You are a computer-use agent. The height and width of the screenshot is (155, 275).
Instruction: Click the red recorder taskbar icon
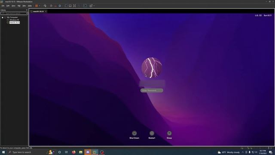[102, 152]
